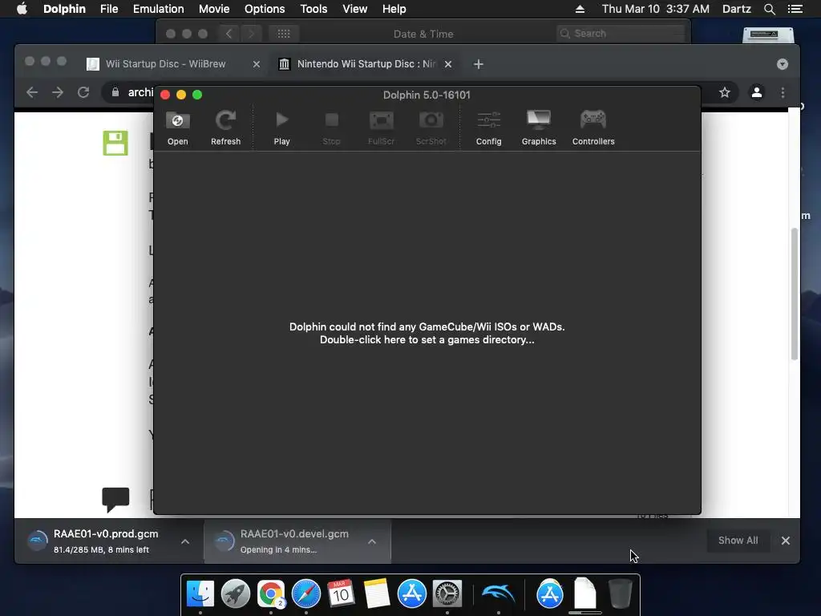The width and height of the screenshot is (821, 616).
Task: Click the downloading file document in the Dock
Action: 584,594
